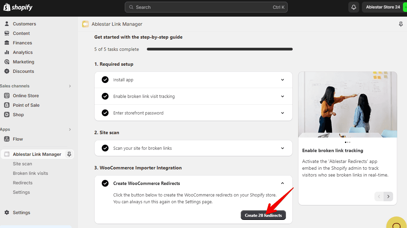Click the Finances bank icon
Viewport: 407px width, 228px height.
pyautogui.click(x=7, y=43)
